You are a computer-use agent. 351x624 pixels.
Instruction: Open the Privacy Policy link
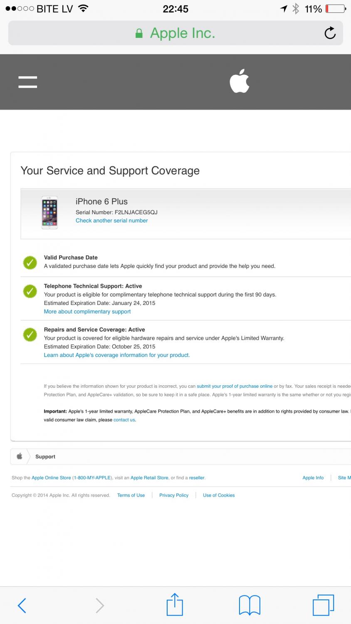174,495
